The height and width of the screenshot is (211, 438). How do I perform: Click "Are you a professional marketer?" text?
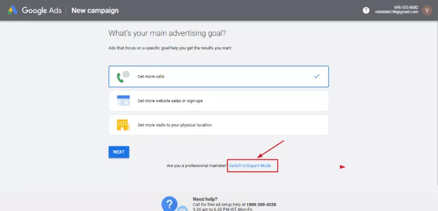[197, 166]
